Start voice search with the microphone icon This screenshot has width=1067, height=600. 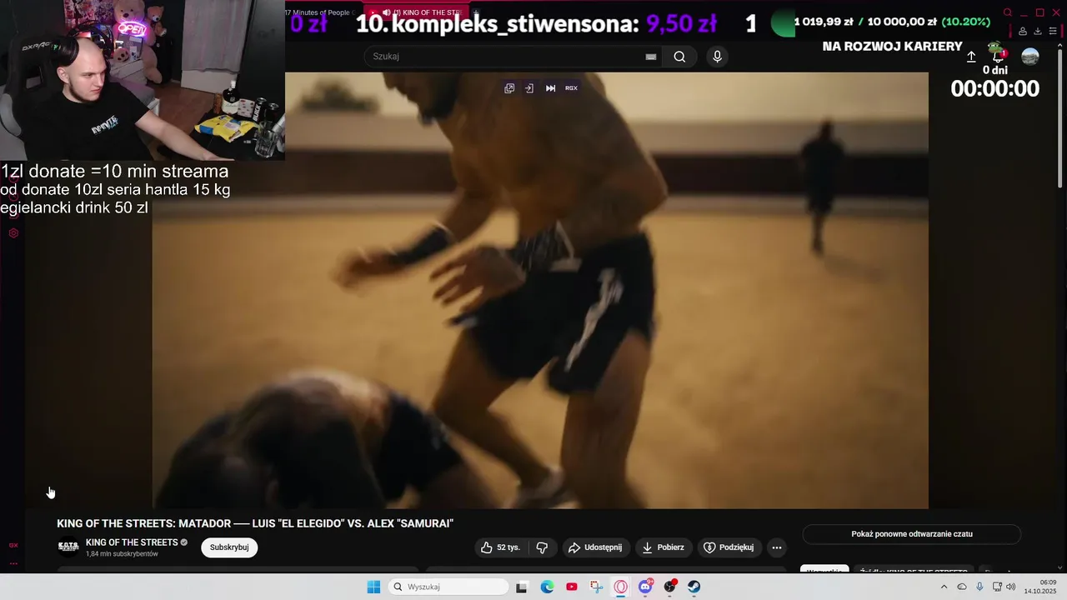[x=717, y=57]
